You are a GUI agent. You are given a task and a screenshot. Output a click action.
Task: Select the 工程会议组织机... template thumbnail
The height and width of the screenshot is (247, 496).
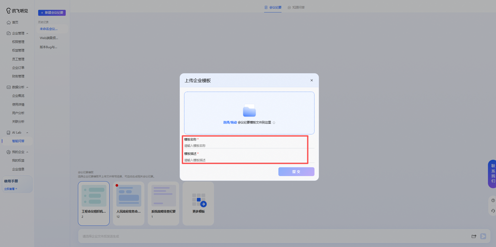(x=94, y=203)
